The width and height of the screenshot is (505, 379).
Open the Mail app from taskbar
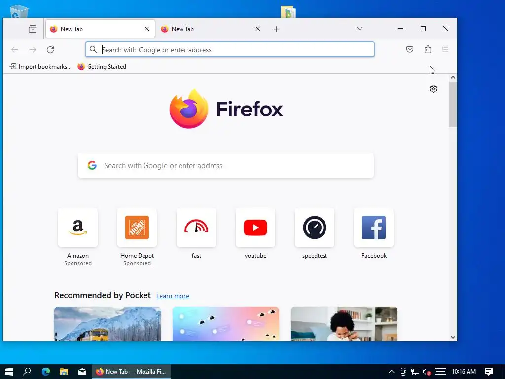click(82, 372)
